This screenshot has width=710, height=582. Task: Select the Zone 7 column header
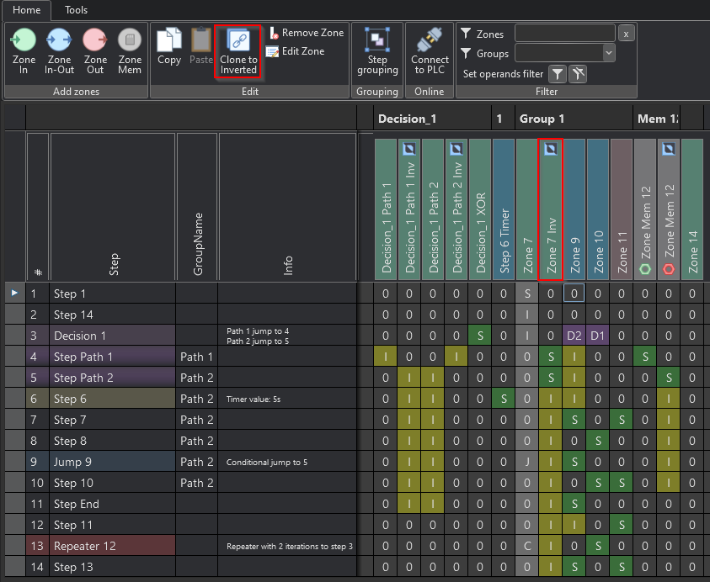coord(527,209)
